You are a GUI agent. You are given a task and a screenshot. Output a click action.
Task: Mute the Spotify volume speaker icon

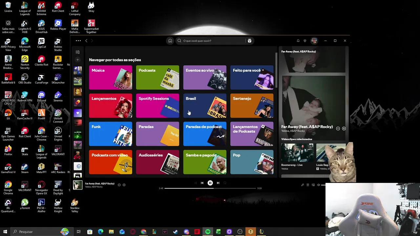[318, 185]
